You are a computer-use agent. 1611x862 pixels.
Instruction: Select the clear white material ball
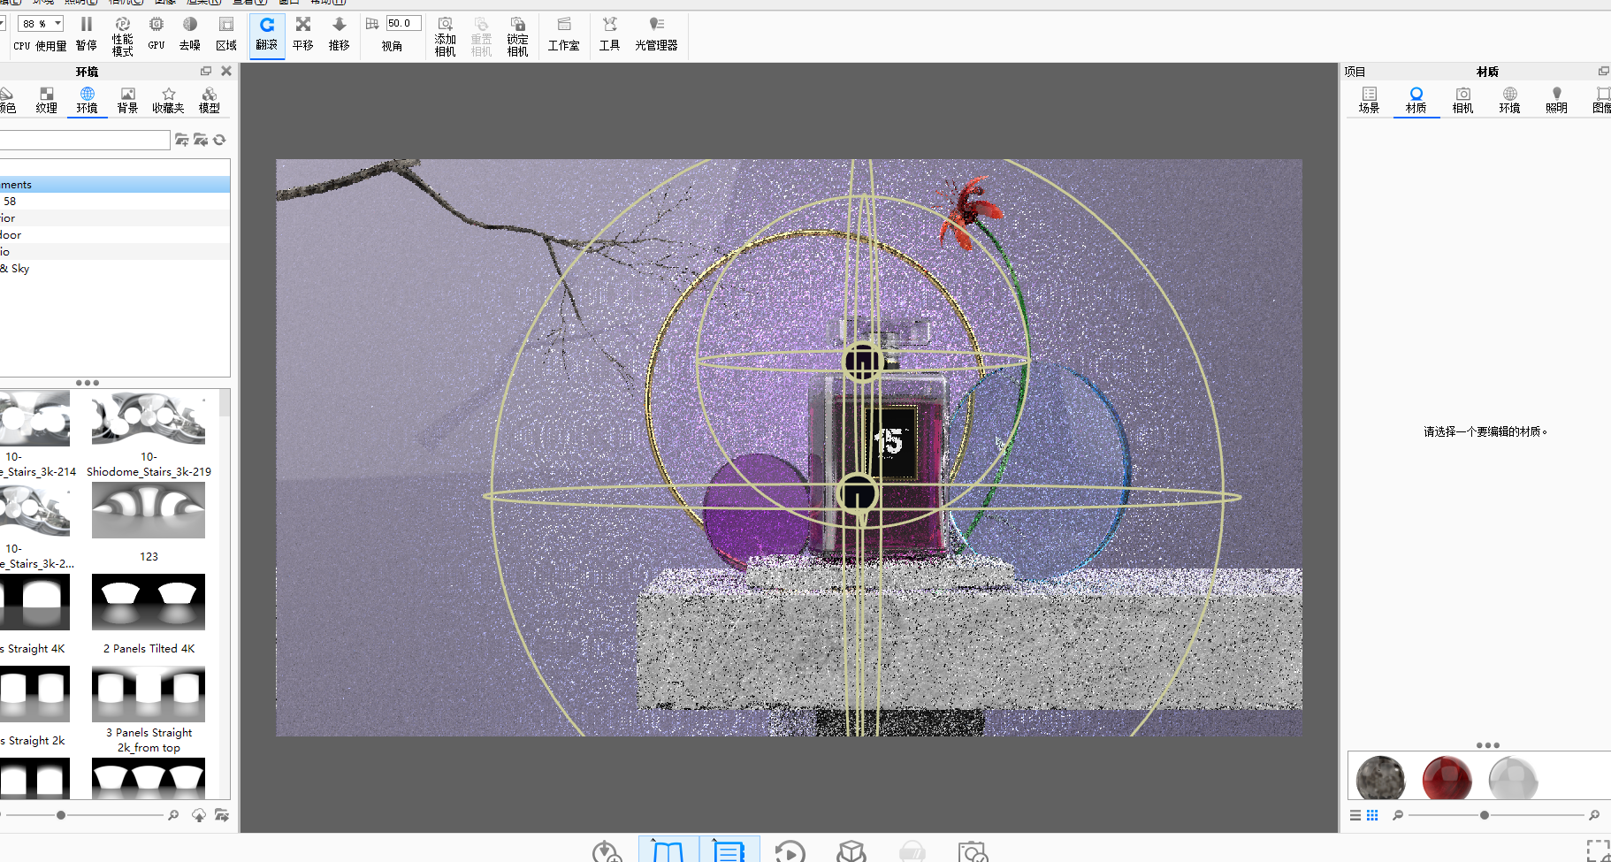click(1513, 780)
